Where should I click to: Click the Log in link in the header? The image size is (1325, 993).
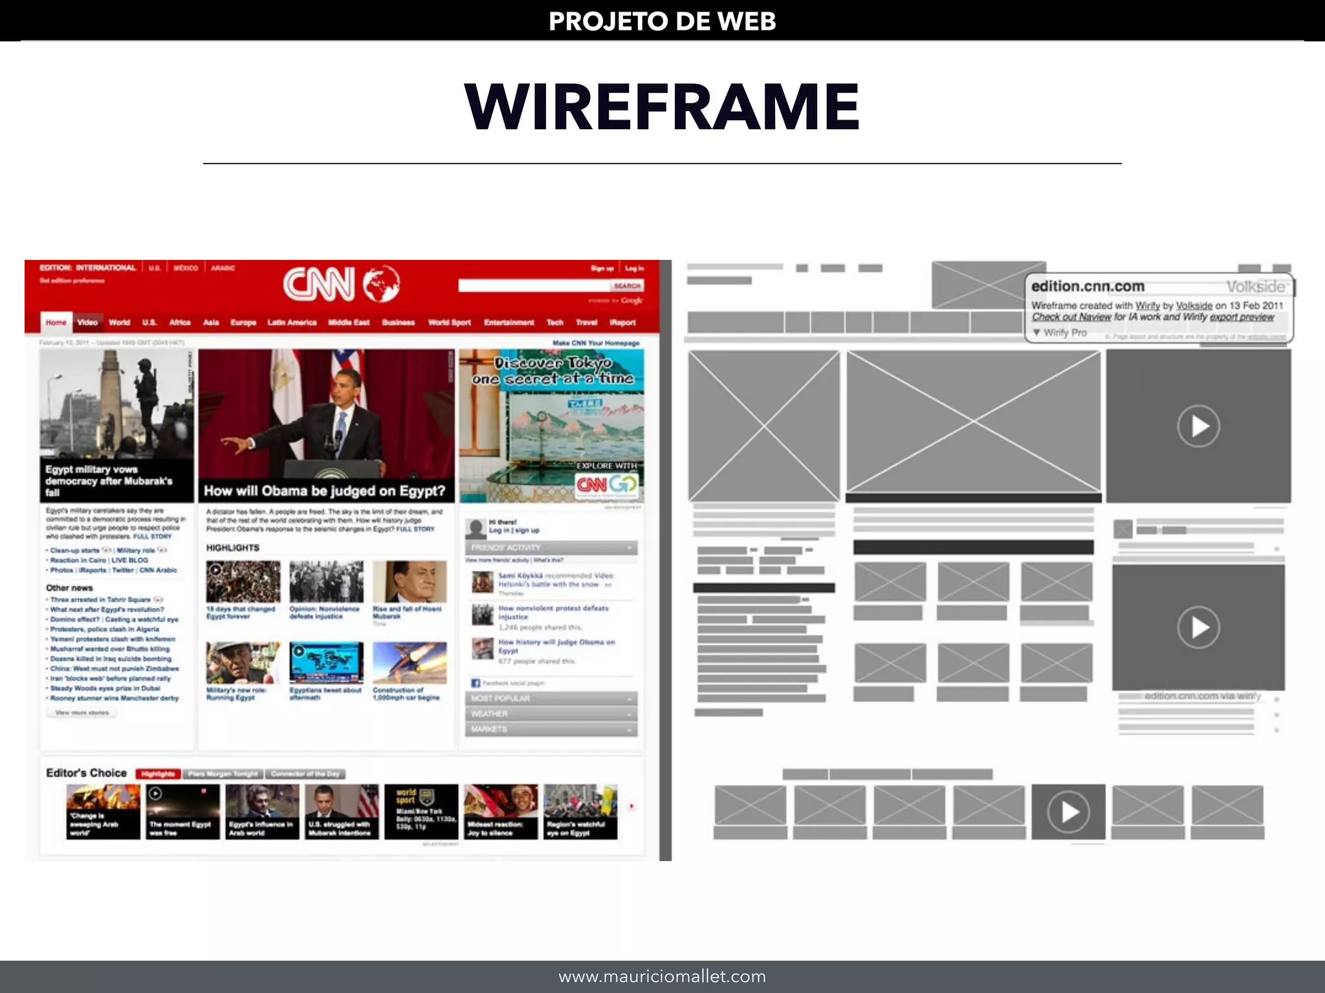coord(634,268)
